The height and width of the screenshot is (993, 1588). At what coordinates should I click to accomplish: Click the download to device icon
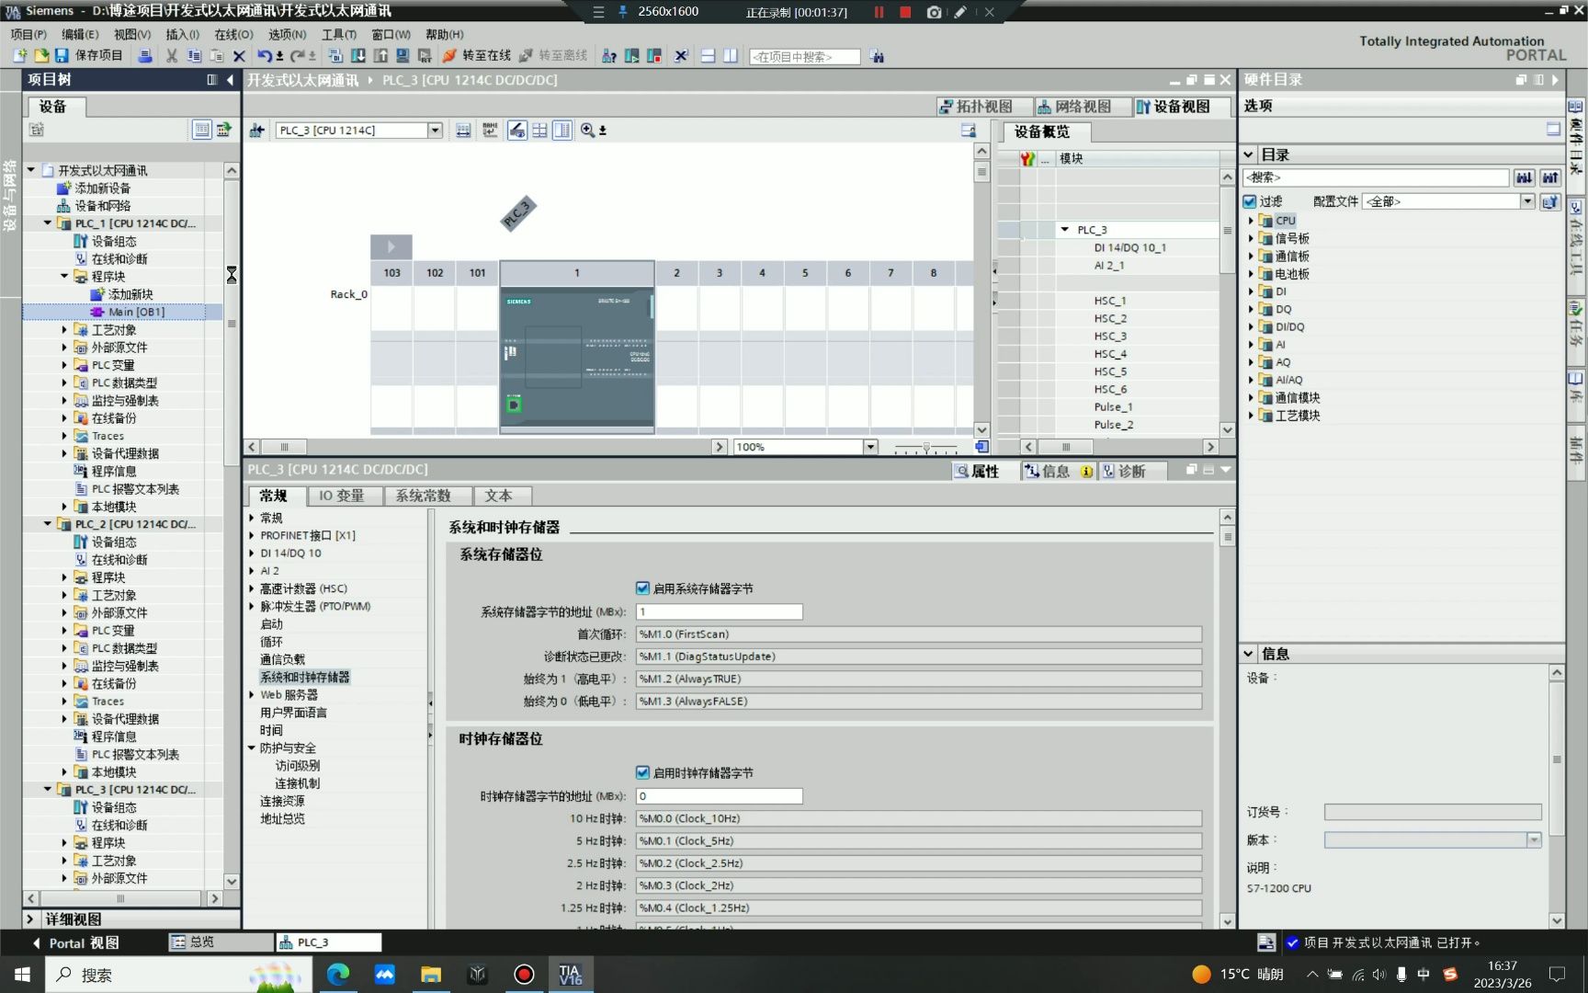pyautogui.click(x=357, y=56)
